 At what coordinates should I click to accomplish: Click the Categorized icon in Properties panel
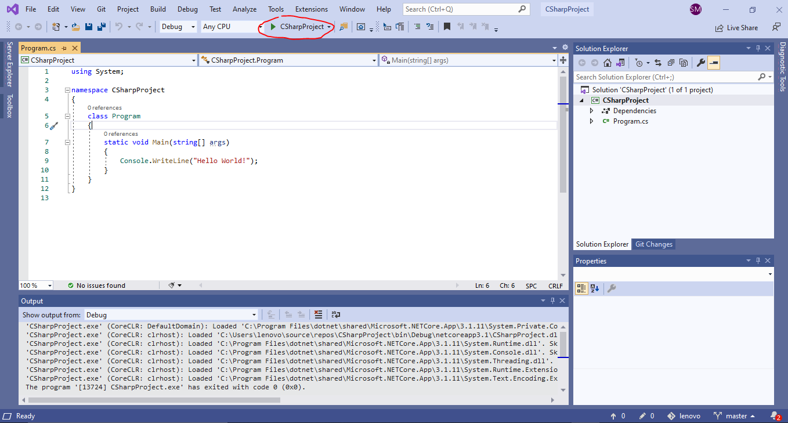click(x=581, y=288)
